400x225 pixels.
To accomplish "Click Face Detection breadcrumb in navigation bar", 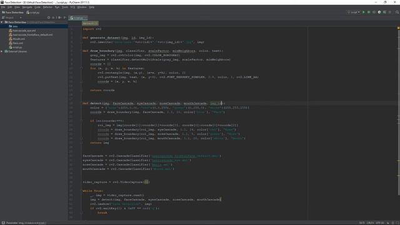I will click(12, 12).
